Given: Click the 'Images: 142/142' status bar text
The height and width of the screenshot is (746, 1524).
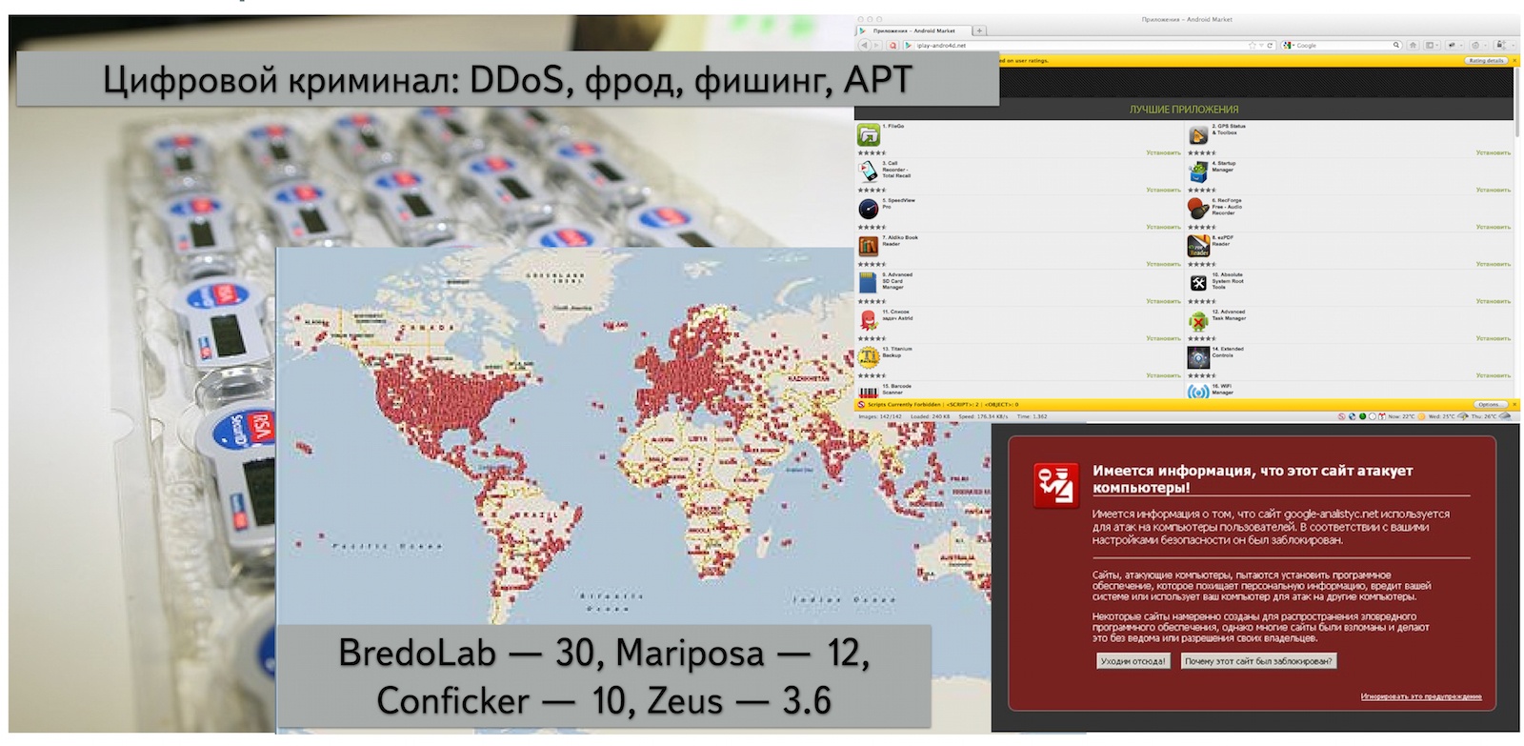Looking at the screenshot, I should coord(880,416).
